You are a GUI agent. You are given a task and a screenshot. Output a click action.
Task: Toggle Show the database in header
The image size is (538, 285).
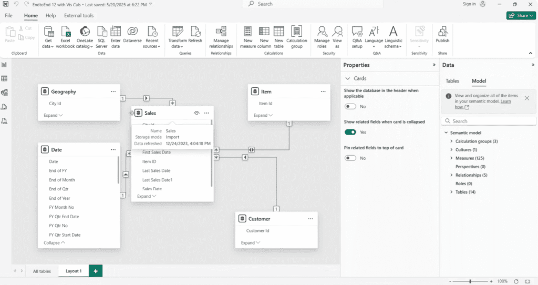point(350,106)
